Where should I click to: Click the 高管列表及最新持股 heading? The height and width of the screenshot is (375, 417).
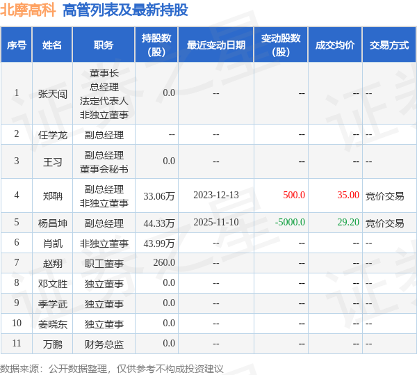[125, 10]
